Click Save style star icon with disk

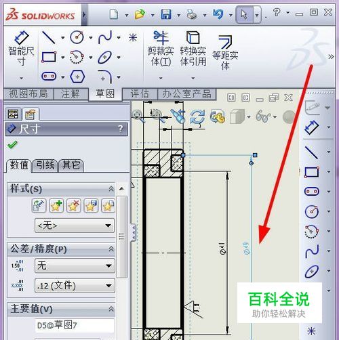(x=91, y=206)
